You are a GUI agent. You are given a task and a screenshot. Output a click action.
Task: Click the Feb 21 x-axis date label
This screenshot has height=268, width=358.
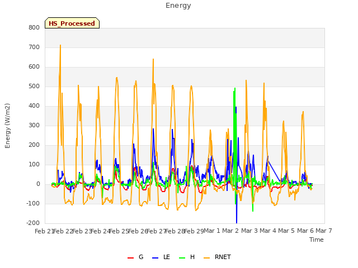click(44, 231)
